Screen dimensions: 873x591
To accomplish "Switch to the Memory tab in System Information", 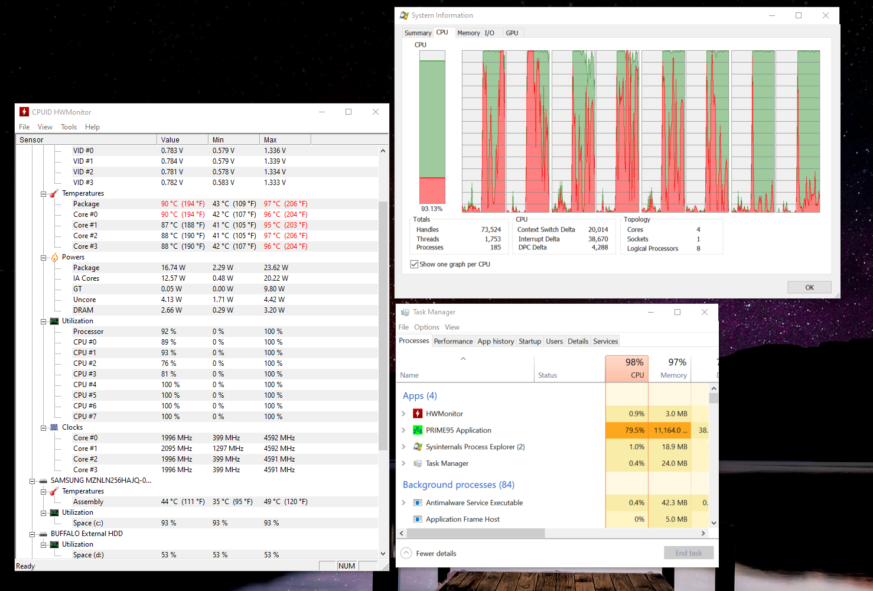I will pos(468,33).
